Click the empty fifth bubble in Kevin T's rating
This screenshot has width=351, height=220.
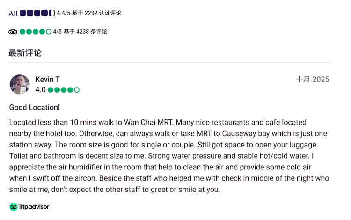point(77,90)
